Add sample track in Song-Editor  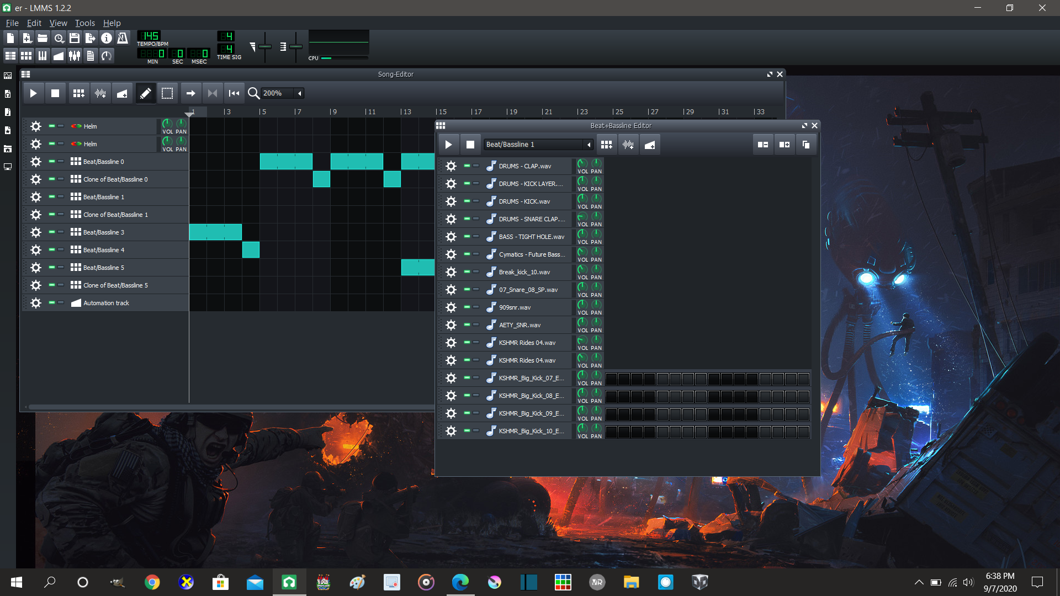(x=100, y=93)
